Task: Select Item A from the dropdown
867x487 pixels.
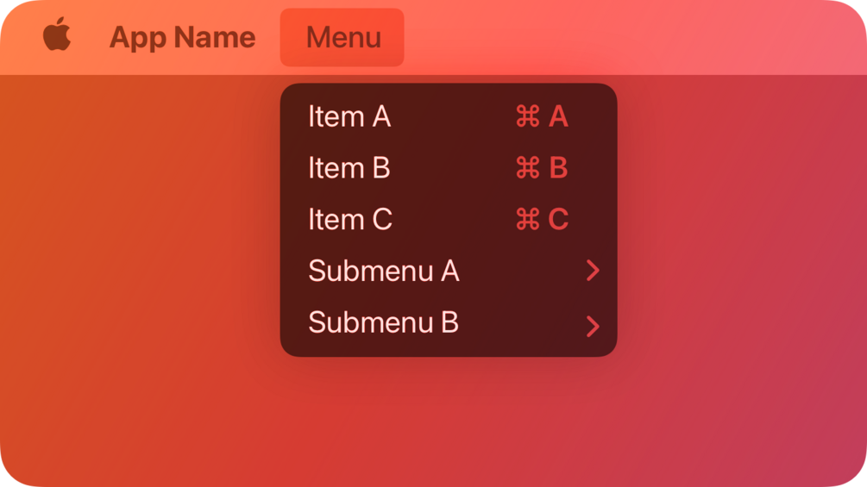Action: (349, 116)
